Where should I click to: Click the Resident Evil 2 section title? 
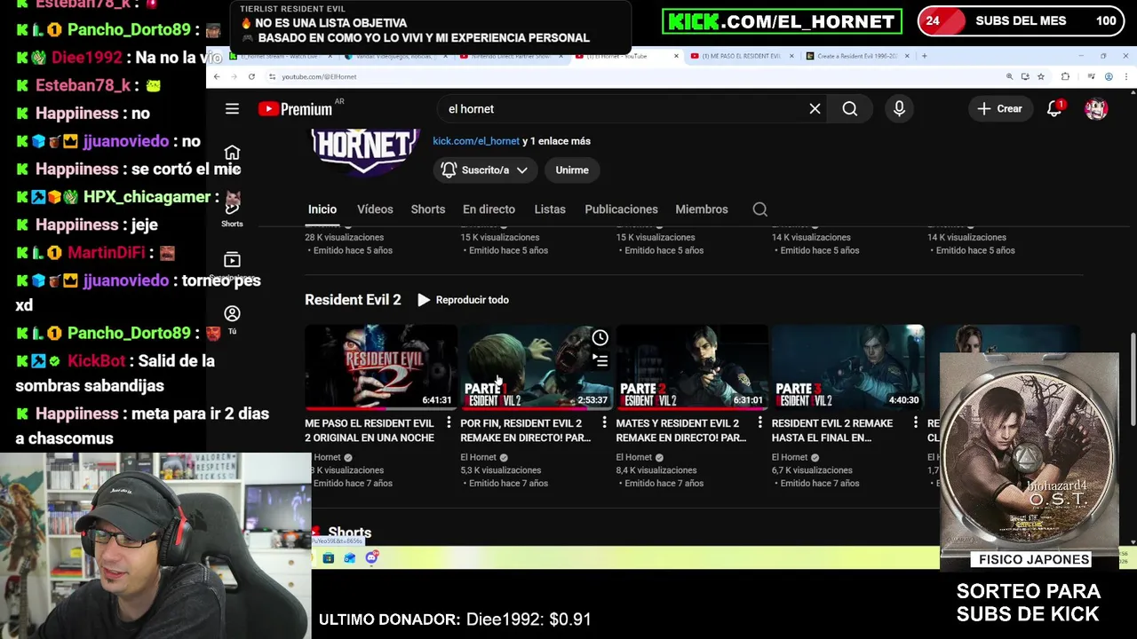pyautogui.click(x=353, y=300)
